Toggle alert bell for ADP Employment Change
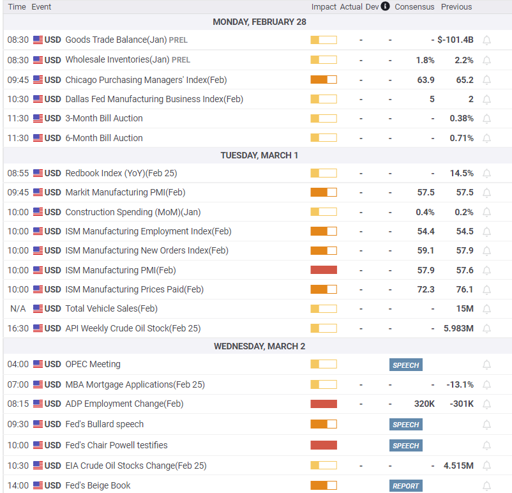Viewport: 512px width, 493px height. click(x=486, y=404)
